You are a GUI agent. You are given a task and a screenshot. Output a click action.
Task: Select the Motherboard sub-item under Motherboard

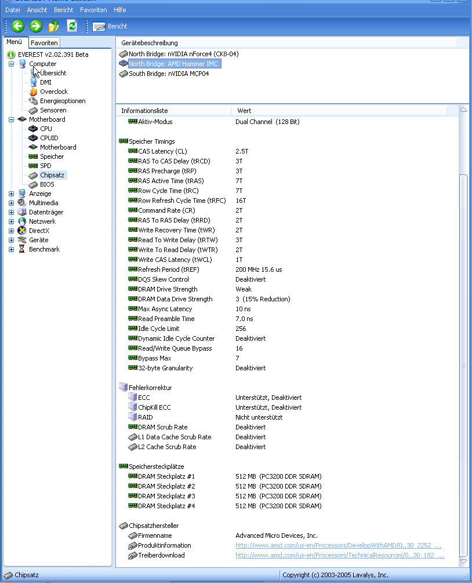coord(58,147)
